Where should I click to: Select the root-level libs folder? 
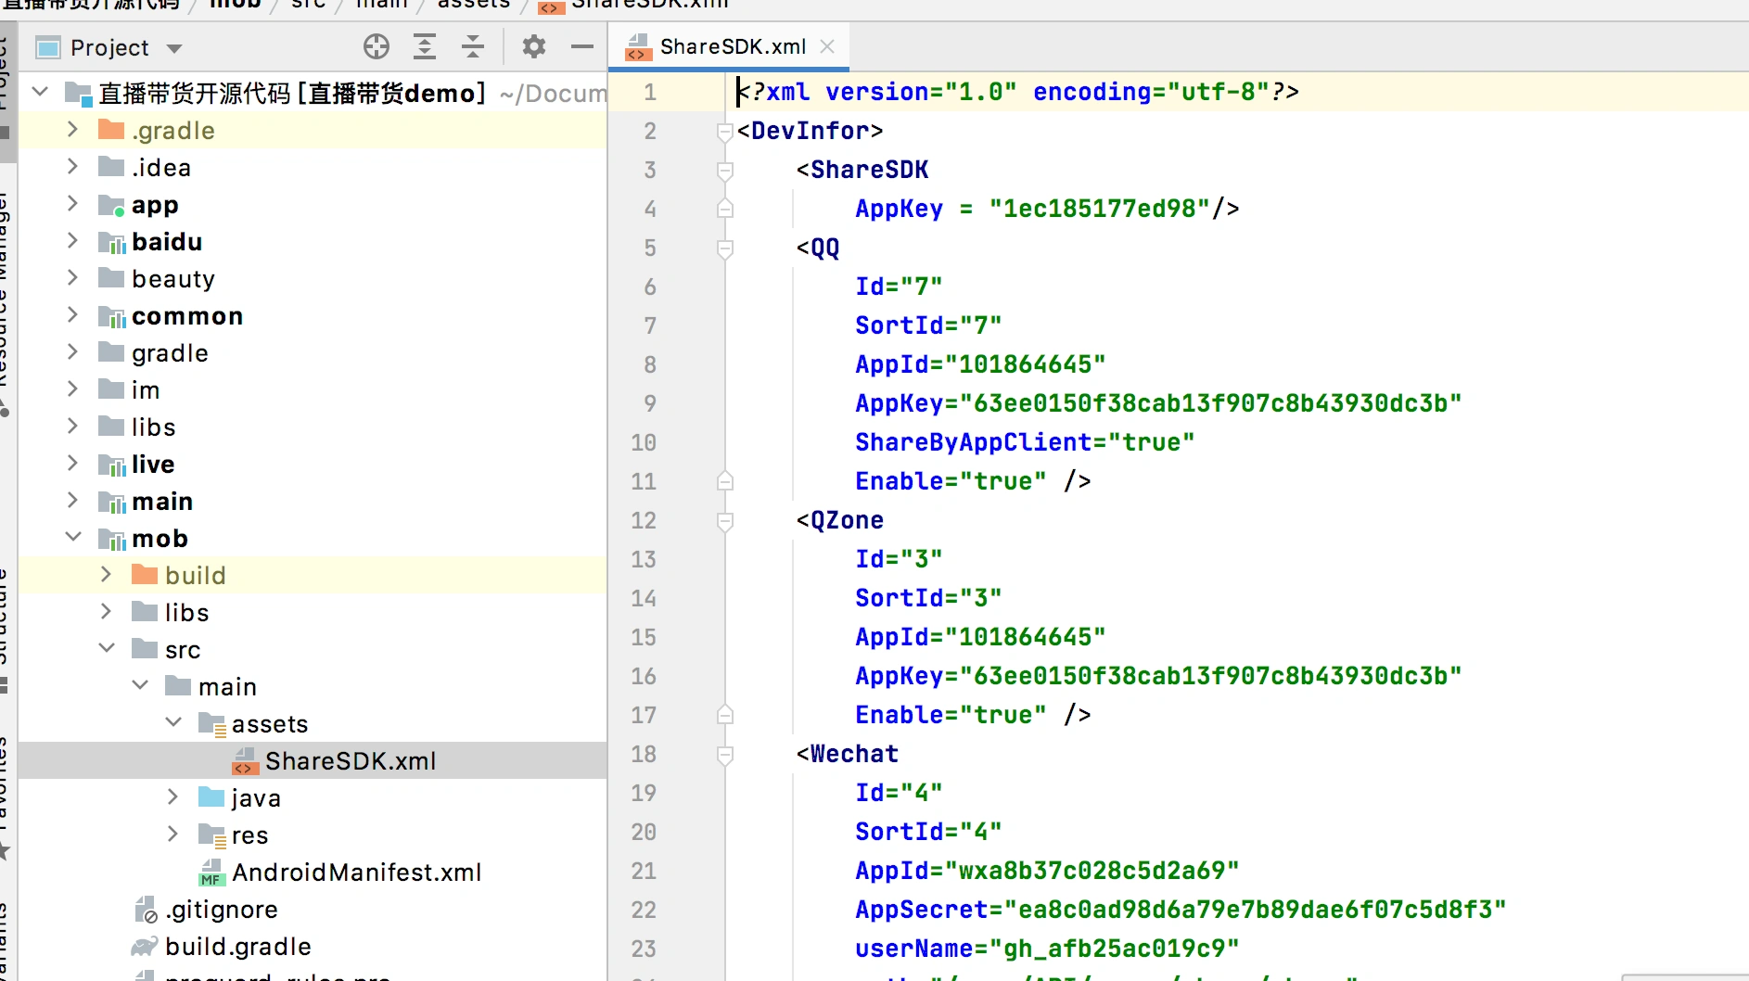coord(313,427)
